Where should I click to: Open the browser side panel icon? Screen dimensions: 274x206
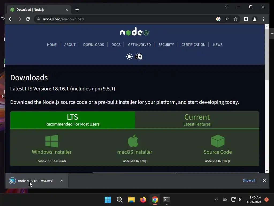pos(246,19)
